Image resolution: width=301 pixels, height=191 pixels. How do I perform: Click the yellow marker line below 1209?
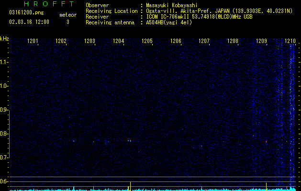pos(266,187)
